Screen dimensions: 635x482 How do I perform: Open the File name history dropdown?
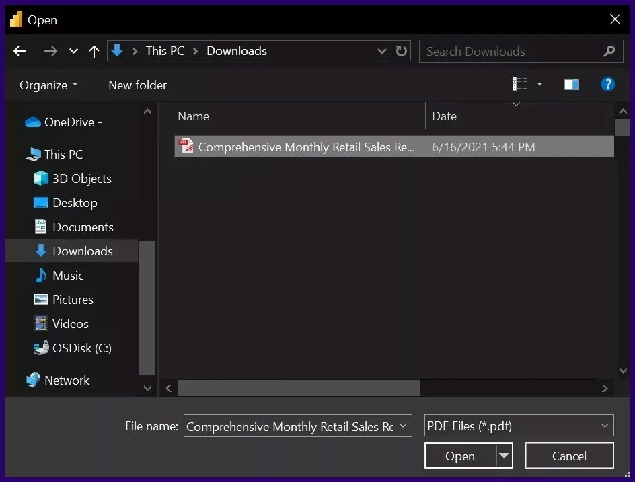(403, 426)
